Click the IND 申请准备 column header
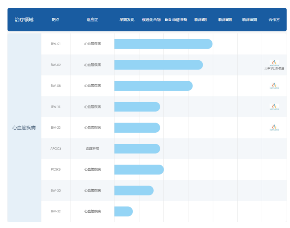 coord(176,20)
